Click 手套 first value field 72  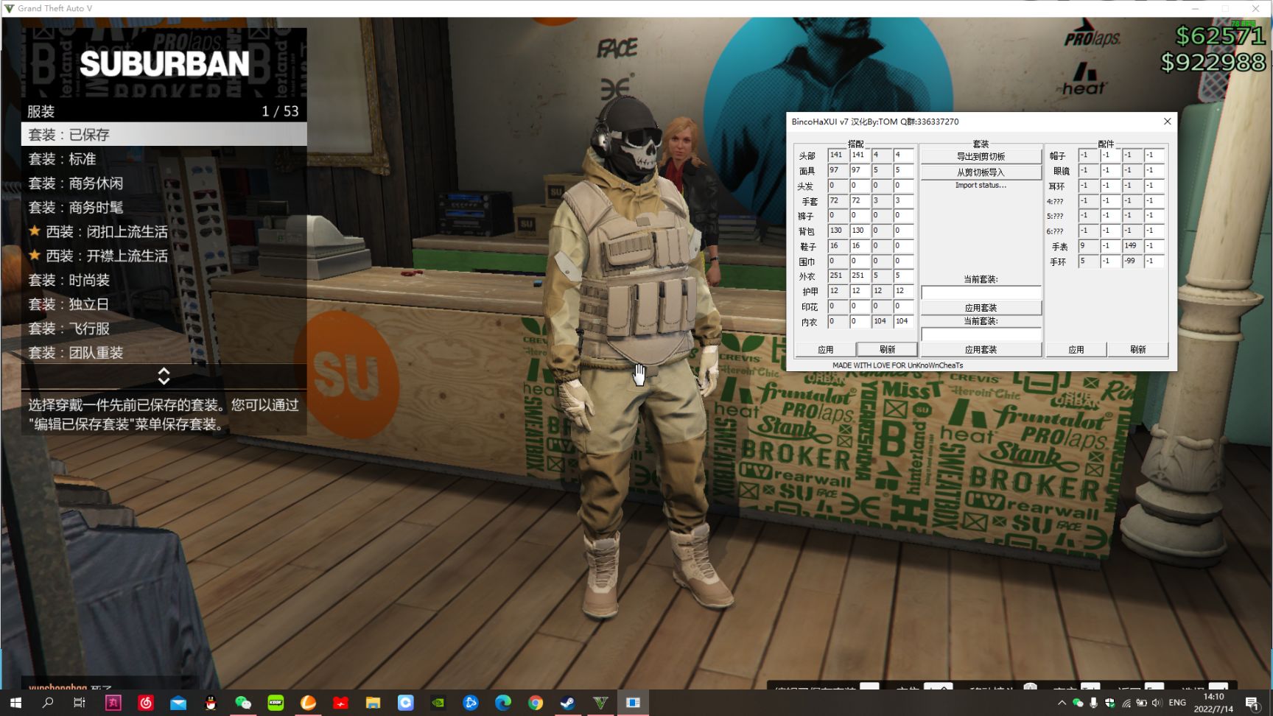click(838, 201)
